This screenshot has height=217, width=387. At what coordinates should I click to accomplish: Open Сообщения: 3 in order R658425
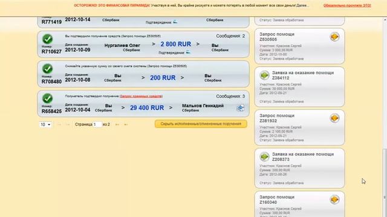click(x=230, y=96)
